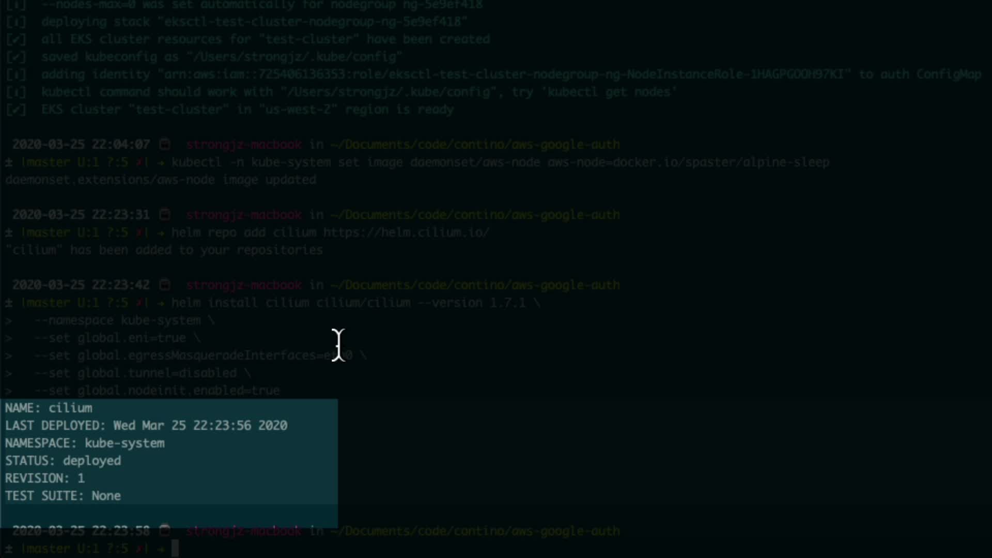This screenshot has width=992, height=558.
Task: Click the clock icon after timestamp 22:23:42
Action: pyautogui.click(x=165, y=285)
